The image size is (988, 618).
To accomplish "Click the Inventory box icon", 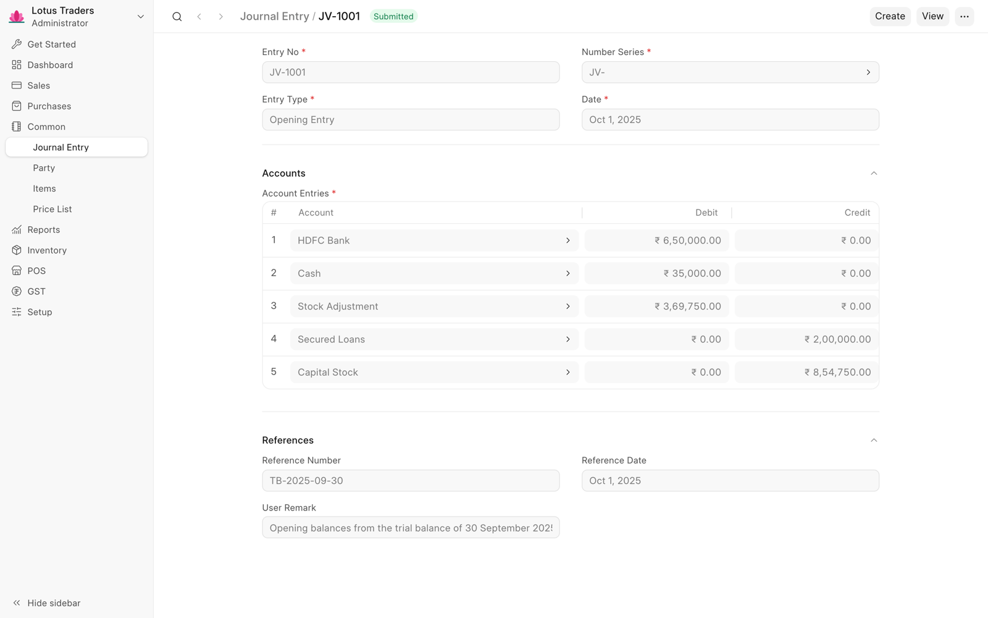I will pos(17,250).
